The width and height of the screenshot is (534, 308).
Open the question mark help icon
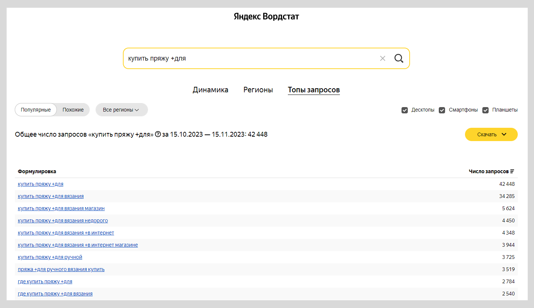(158, 134)
